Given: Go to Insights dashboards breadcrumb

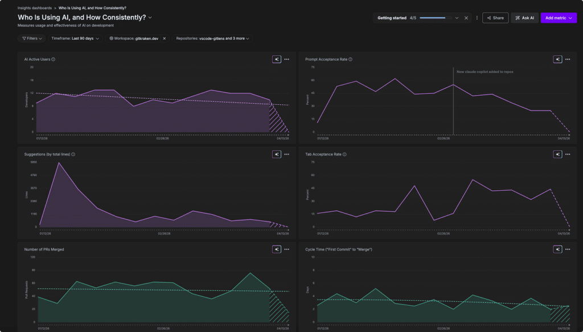Looking at the screenshot, I should point(35,8).
